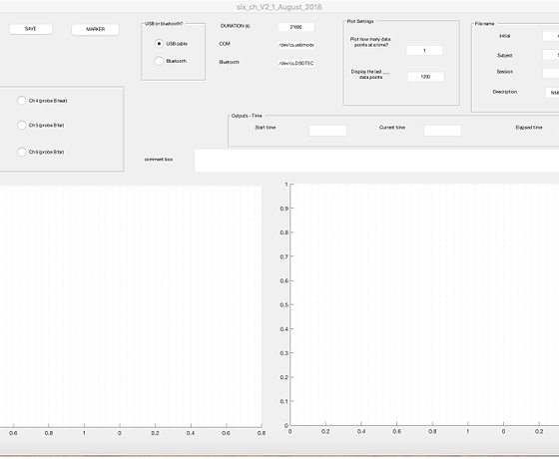Click the Description file name field
559x459 pixels.
tap(552, 93)
